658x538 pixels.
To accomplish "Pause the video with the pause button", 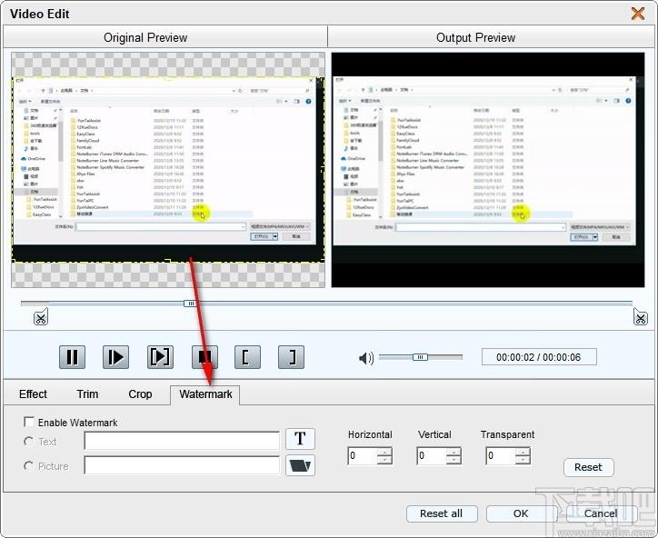I will pos(72,357).
